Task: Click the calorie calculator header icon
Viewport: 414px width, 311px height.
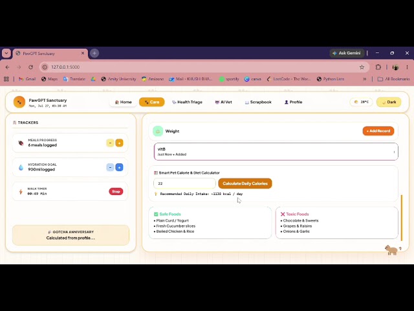Action: pyautogui.click(x=156, y=173)
